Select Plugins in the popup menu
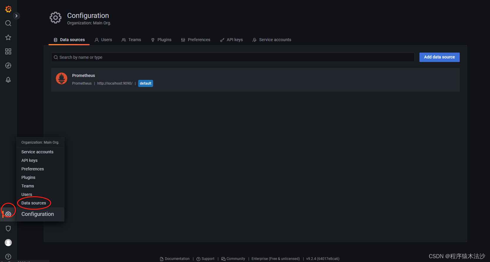 (x=28, y=177)
